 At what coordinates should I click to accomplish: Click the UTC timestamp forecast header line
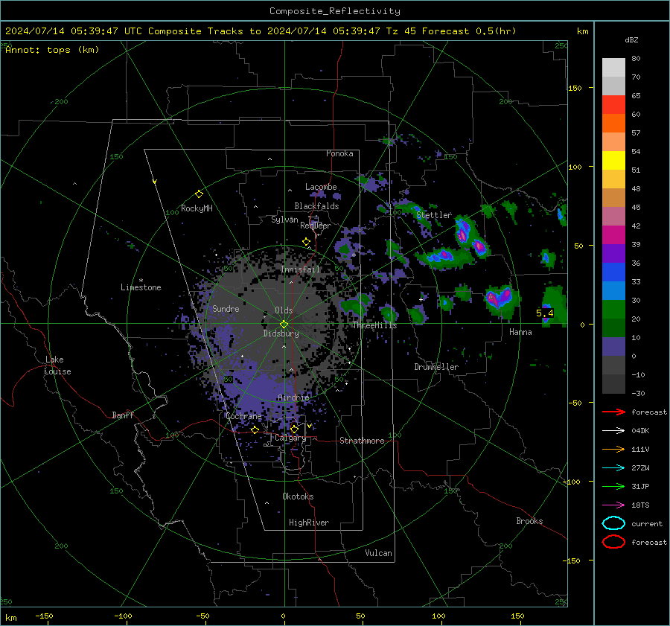[x=261, y=31]
